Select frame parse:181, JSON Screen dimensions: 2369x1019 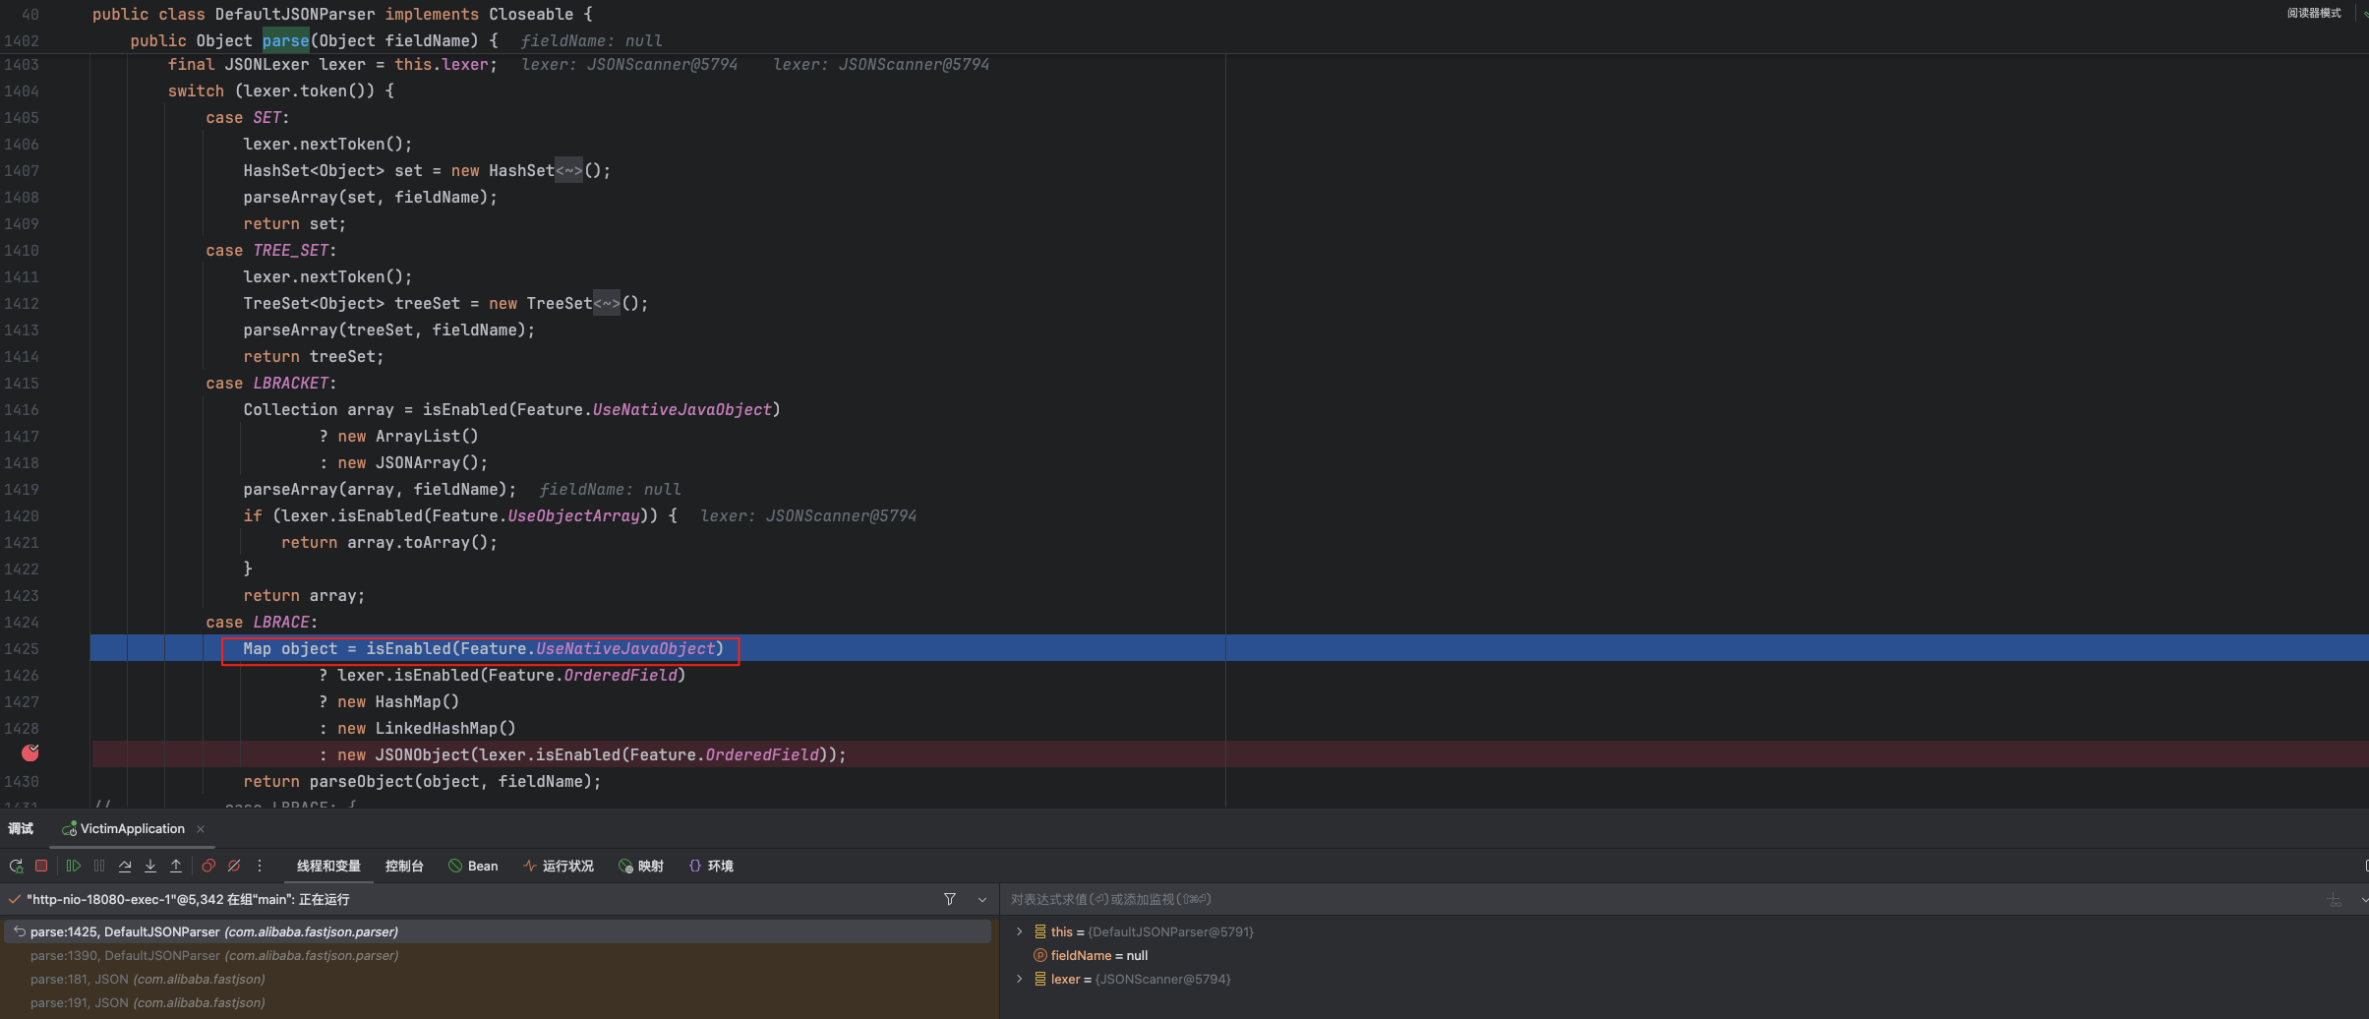tap(497, 979)
